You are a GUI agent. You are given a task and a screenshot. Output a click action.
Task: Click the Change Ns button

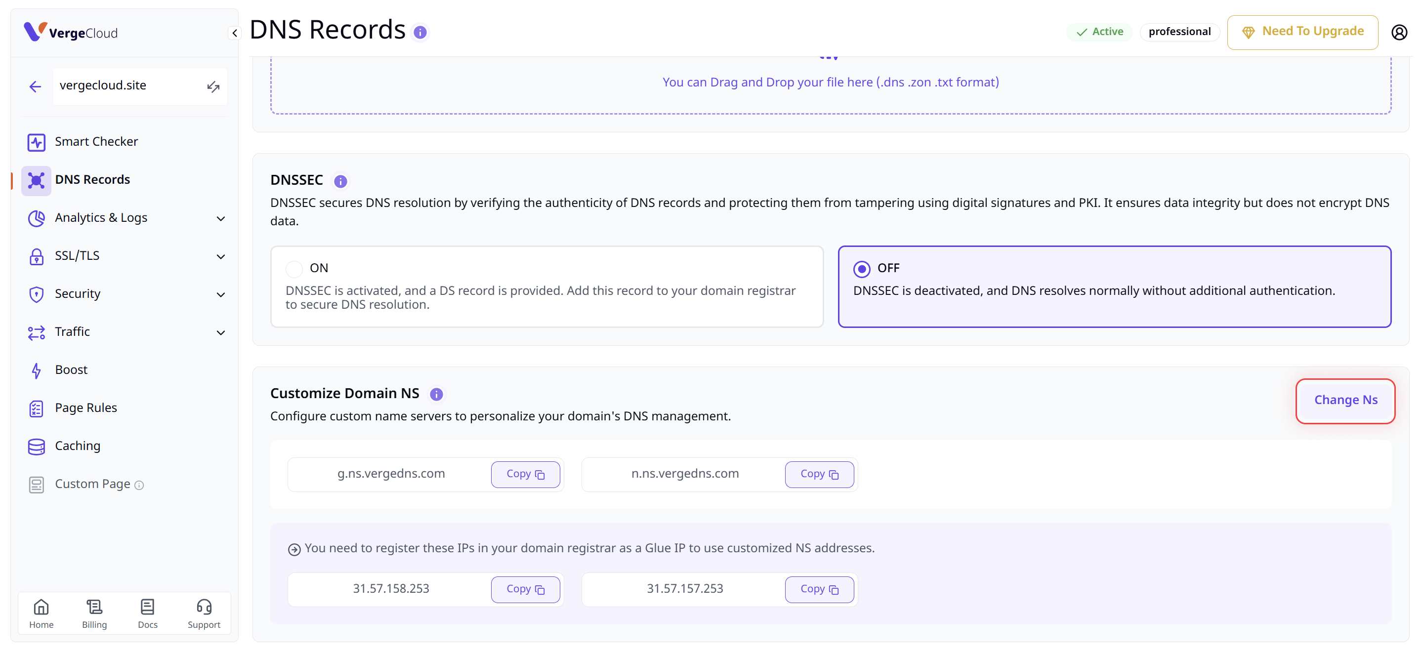[x=1344, y=400]
